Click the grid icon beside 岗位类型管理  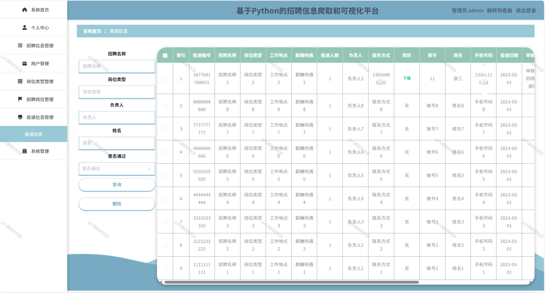coord(20,81)
